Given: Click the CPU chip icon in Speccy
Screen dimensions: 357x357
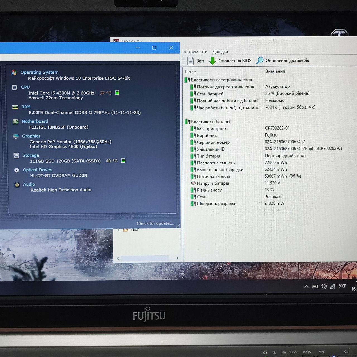Looking at the screenshot, I should point(15,87).
